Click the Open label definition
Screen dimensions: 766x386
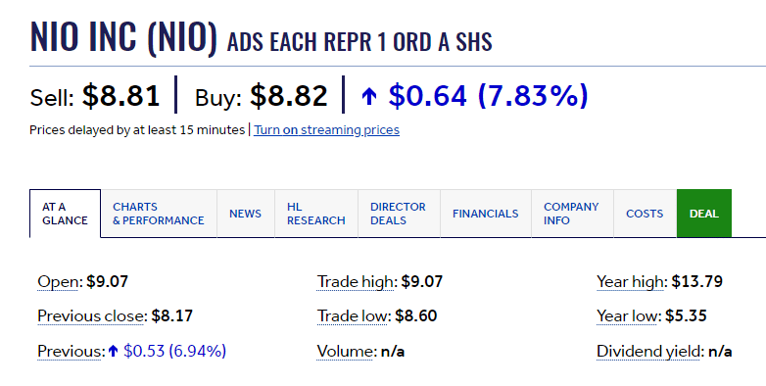tap(59, 282)
